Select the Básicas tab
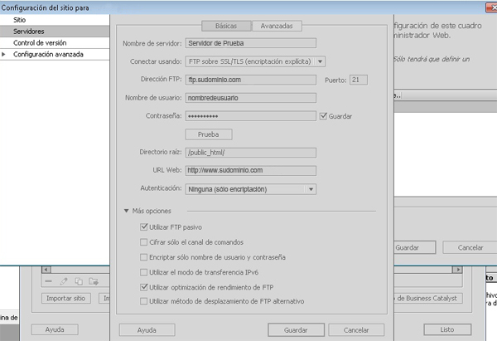This screenshot has height=341, width=497. pyautogui.click(x=225, y=26)
